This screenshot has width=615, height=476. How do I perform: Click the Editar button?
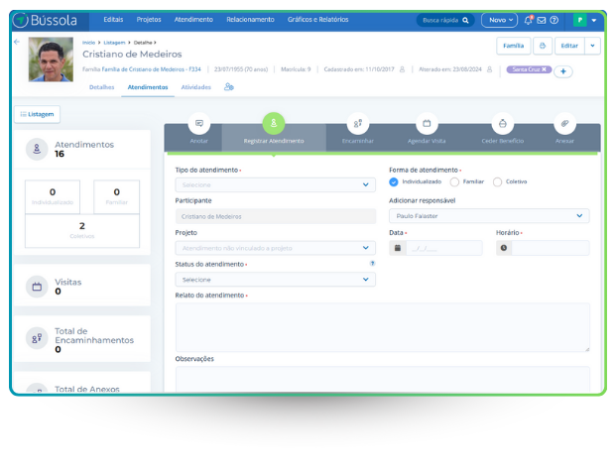click(569, 46)
